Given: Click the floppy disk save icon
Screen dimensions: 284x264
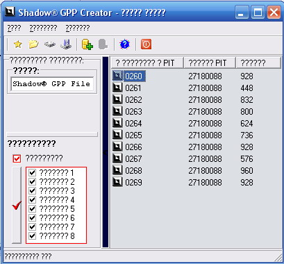Looking at the screenshot, I should click(x=66, y=44).
